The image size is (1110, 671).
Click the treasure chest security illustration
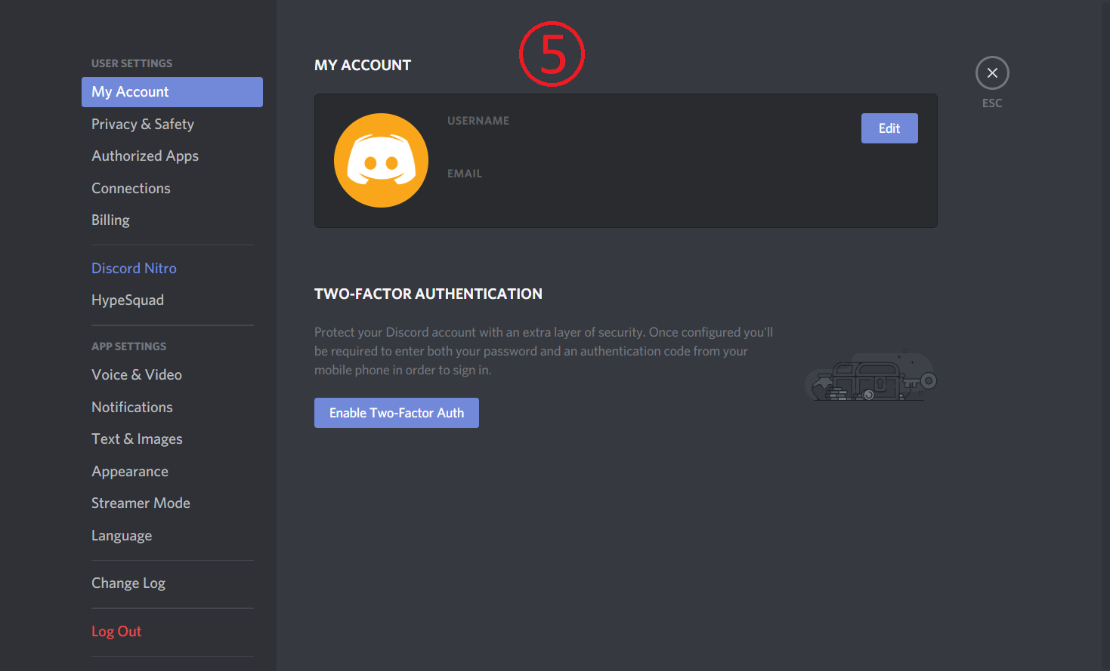click(x=870, y=377)
